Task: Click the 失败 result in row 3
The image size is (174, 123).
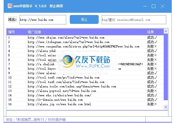Action: (152, 46)
